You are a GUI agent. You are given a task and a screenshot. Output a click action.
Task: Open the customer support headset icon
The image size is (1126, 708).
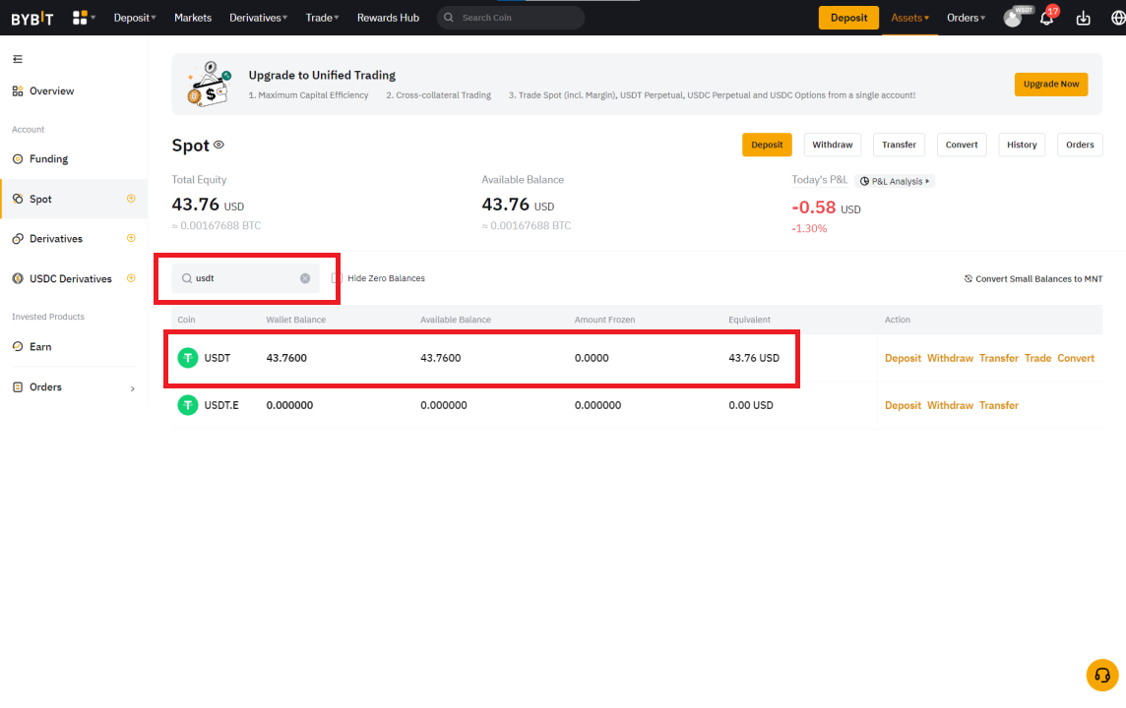pyautogui.click(x=1102, y=675)
